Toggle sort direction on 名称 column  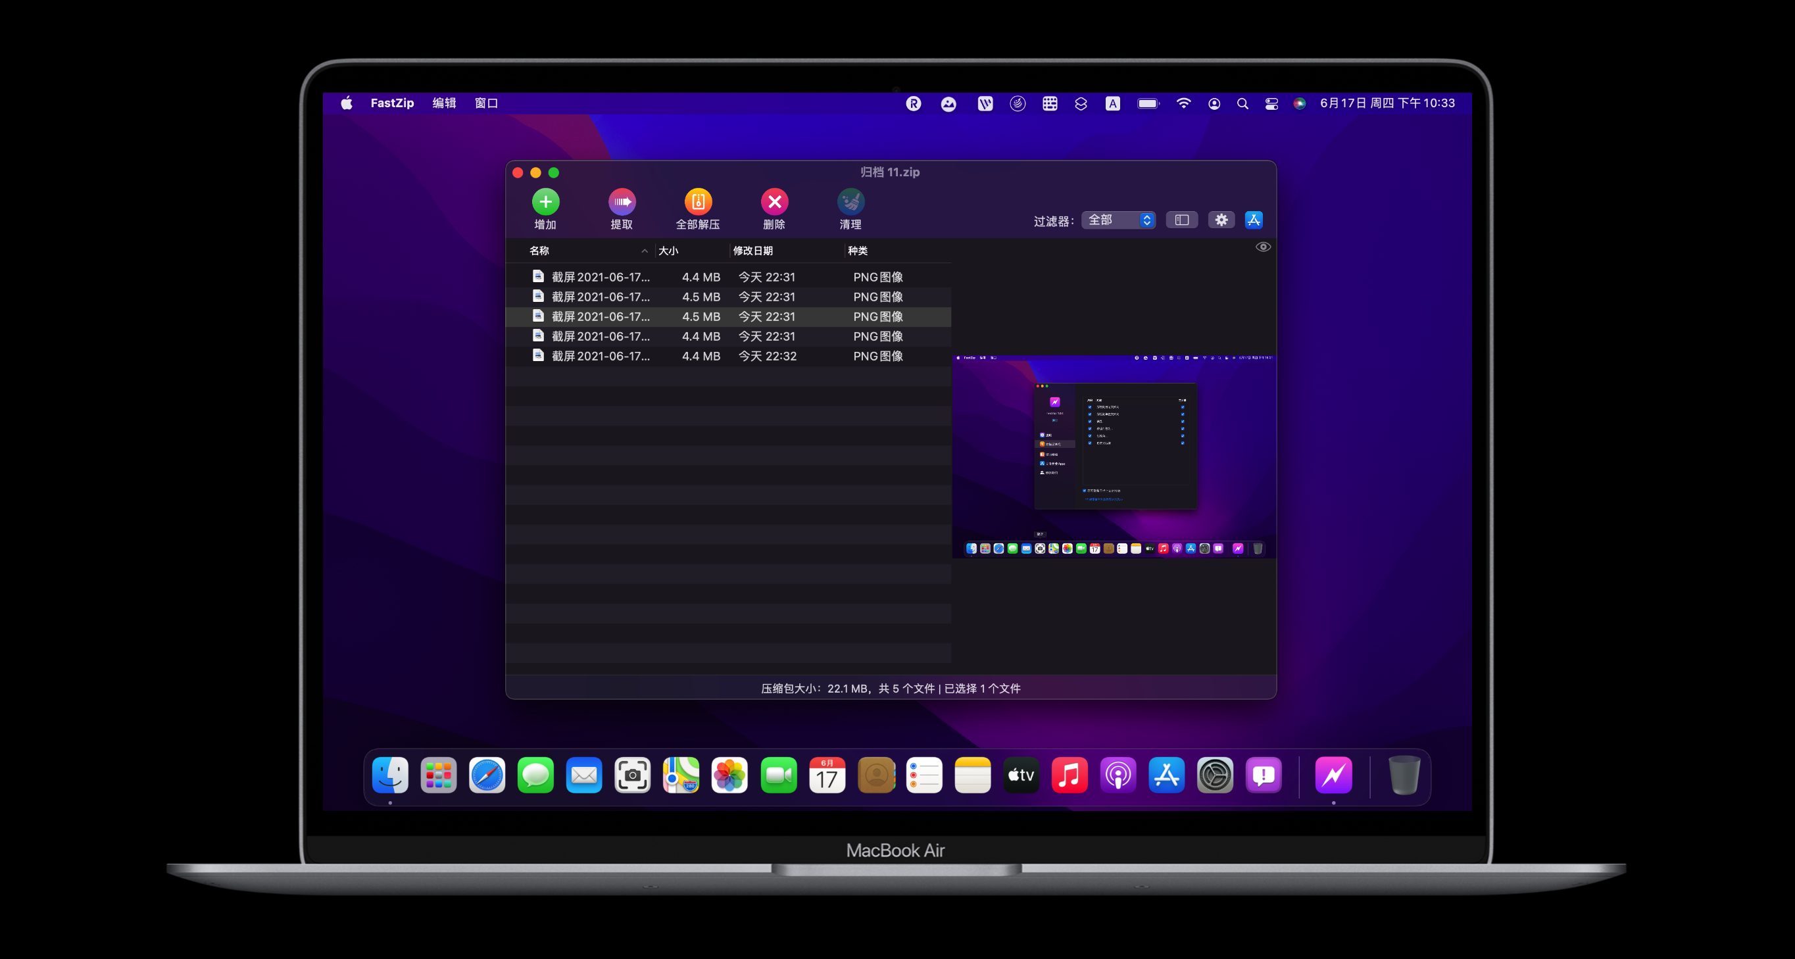coord(645,251)
